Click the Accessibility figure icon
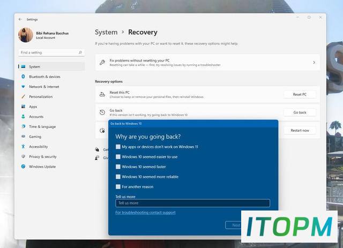 23,147
